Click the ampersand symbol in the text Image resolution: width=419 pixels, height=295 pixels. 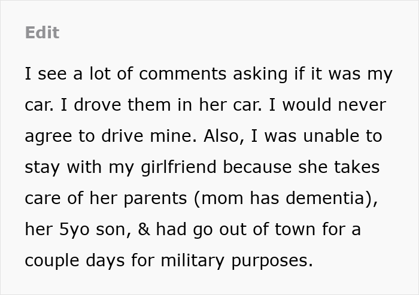[143, 230]
